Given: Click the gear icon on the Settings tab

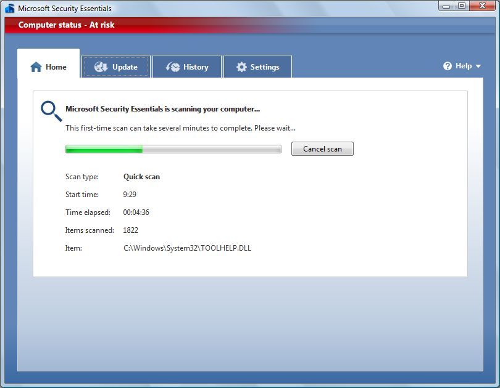Looking at the screenshot, I should [243, 67].
